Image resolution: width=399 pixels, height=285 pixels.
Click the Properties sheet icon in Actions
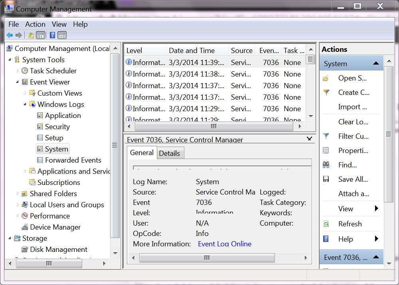click(326, 151)
